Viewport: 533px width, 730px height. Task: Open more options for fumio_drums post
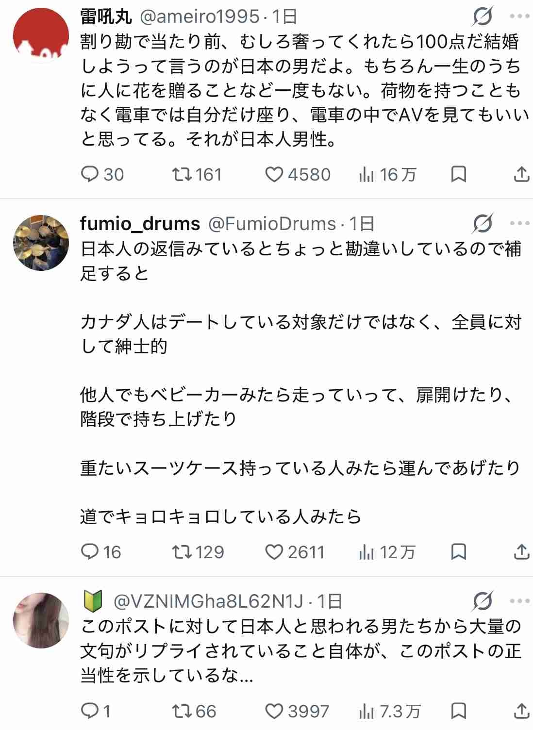pyautogui.click(x=519, y=224)
